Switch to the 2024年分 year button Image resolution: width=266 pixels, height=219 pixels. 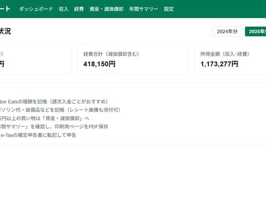tap(227, 32)
